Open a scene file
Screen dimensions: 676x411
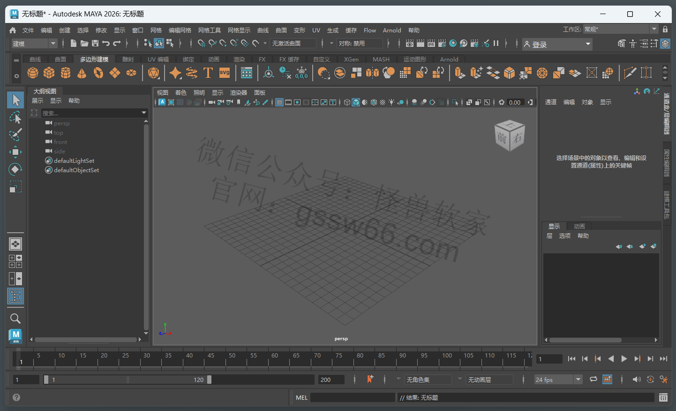pyautogui.click(x=84, y=43)
